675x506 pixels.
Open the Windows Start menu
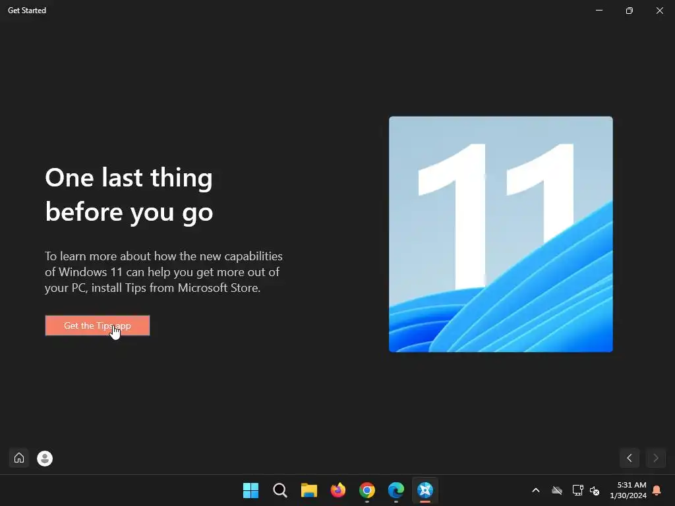tap(250, 490)
